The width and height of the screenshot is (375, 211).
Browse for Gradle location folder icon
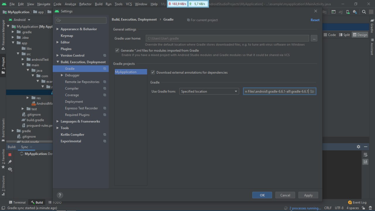(312, 91)
